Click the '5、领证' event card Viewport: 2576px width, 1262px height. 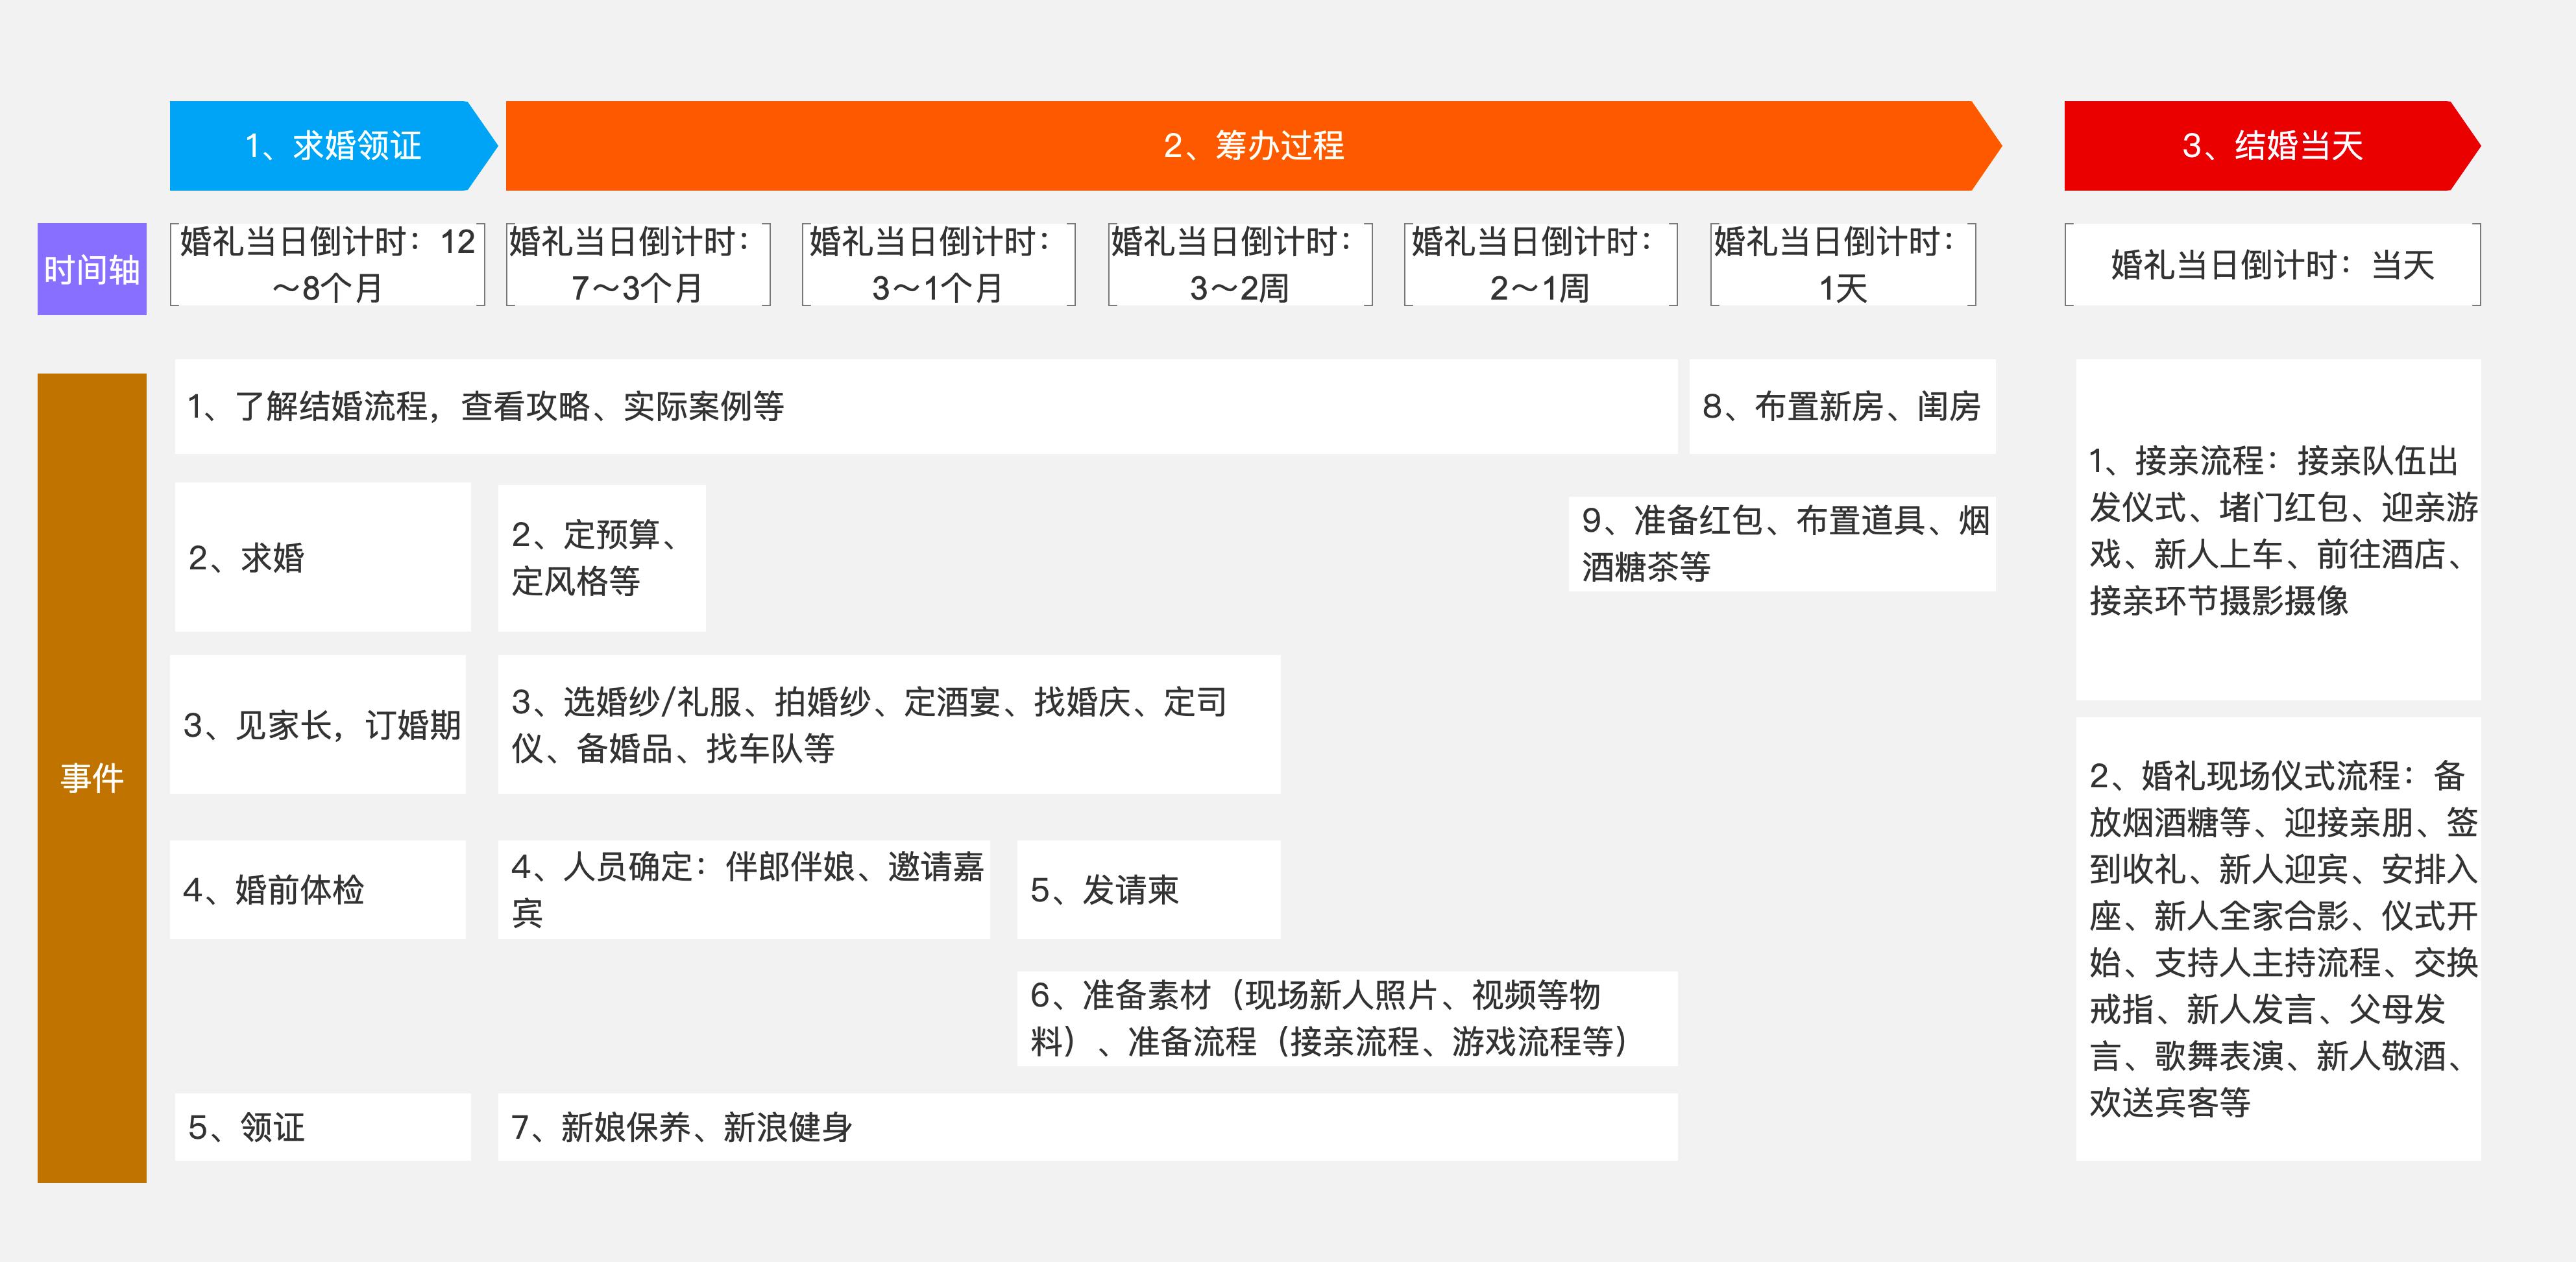click(x=322, y=1126)
